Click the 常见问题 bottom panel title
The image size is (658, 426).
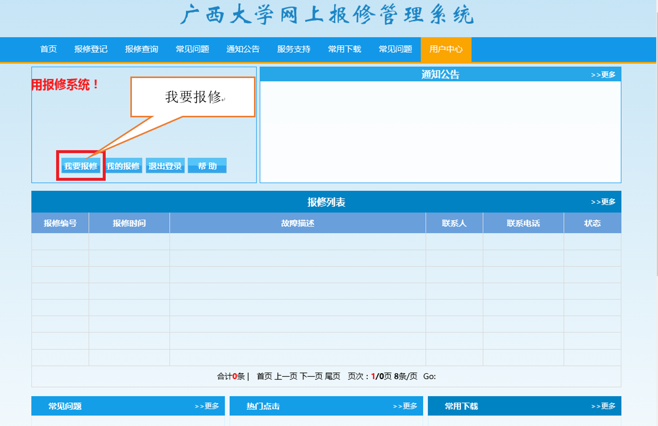[65, 406]
